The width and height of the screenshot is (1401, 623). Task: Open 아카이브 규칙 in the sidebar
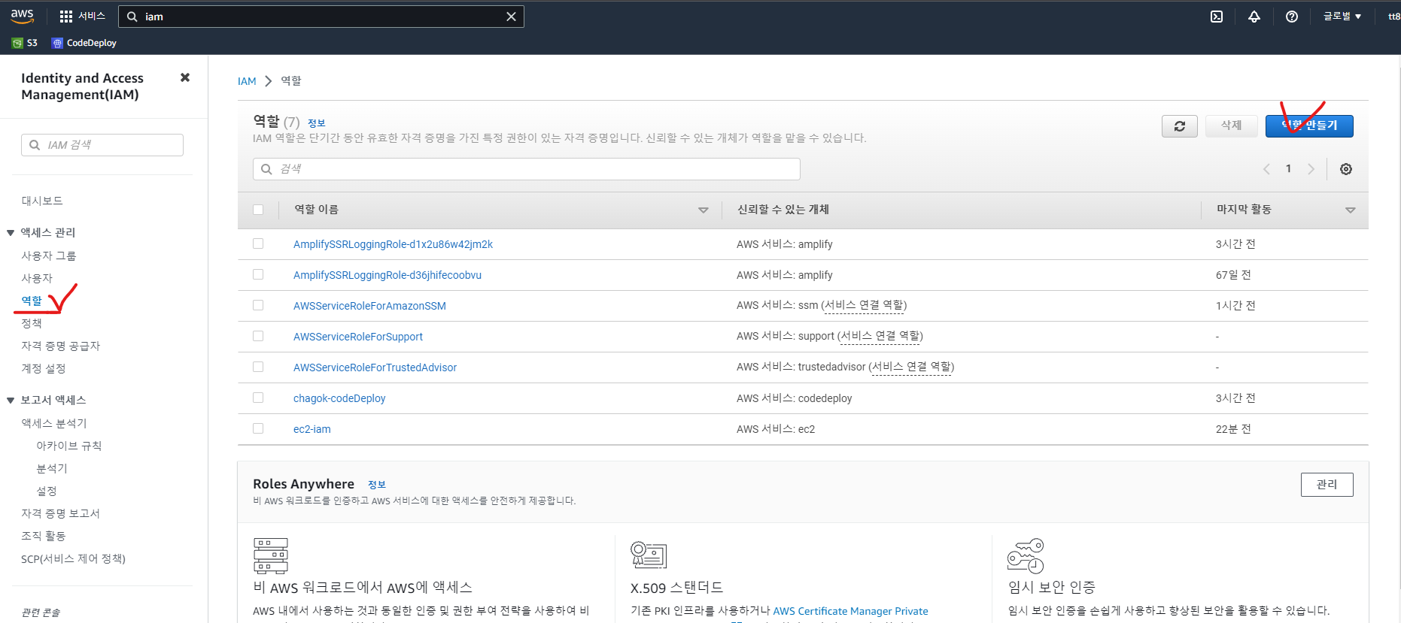click(x=69, y=446)
